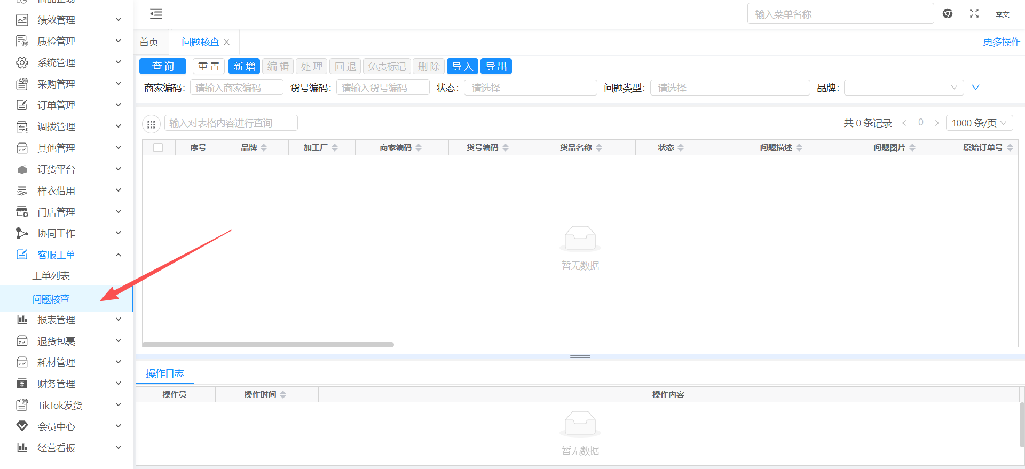
Task: Toggle the select-all checkbox in table header
Action: tap(158, 148)
